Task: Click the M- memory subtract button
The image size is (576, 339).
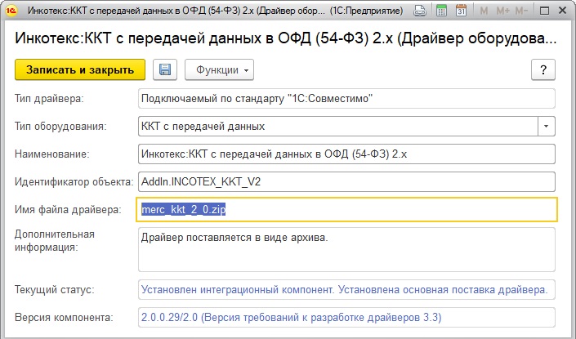Action: [521, 11]
